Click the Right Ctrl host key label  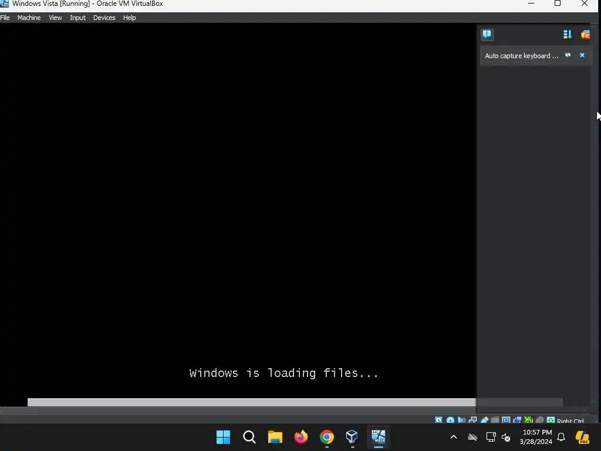[x=570, y=420]
